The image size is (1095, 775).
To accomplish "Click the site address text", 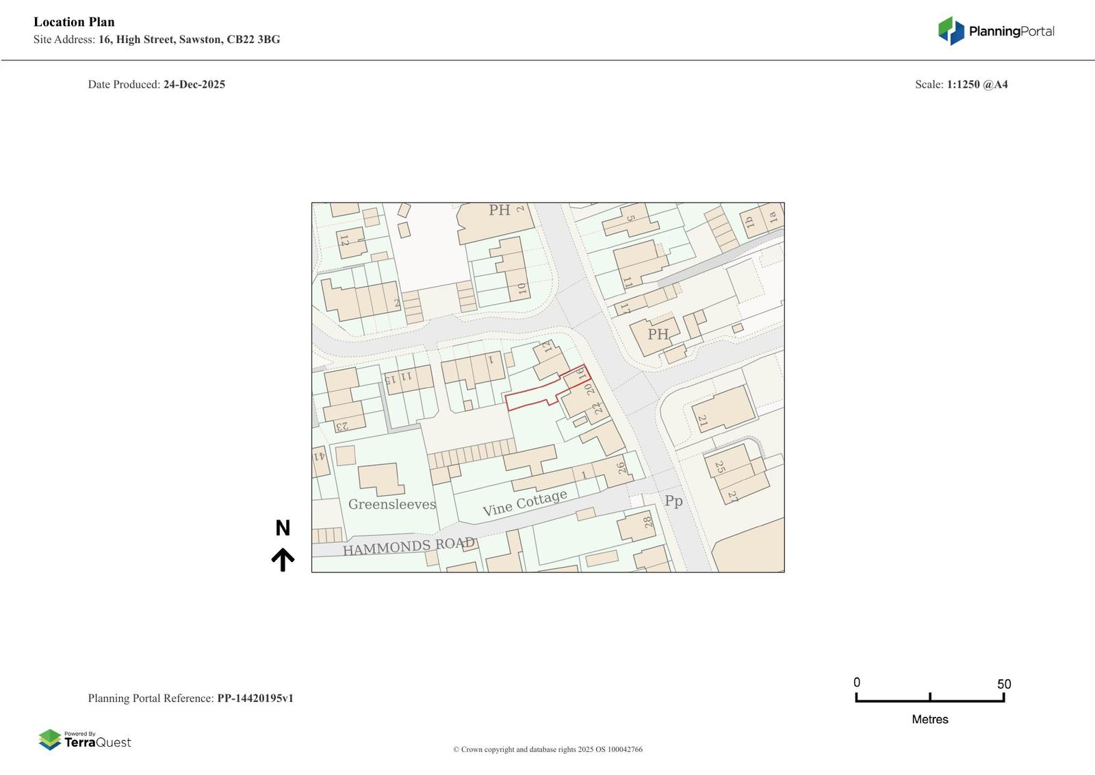I will click(x=189, y=40).
